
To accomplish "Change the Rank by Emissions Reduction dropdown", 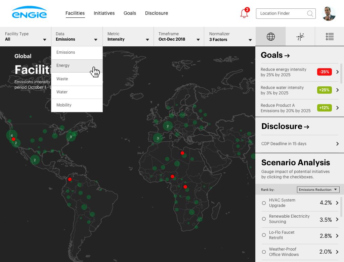I will pos(318,189).
